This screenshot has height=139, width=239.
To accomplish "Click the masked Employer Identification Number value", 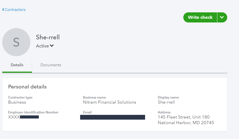I will 24,117.
